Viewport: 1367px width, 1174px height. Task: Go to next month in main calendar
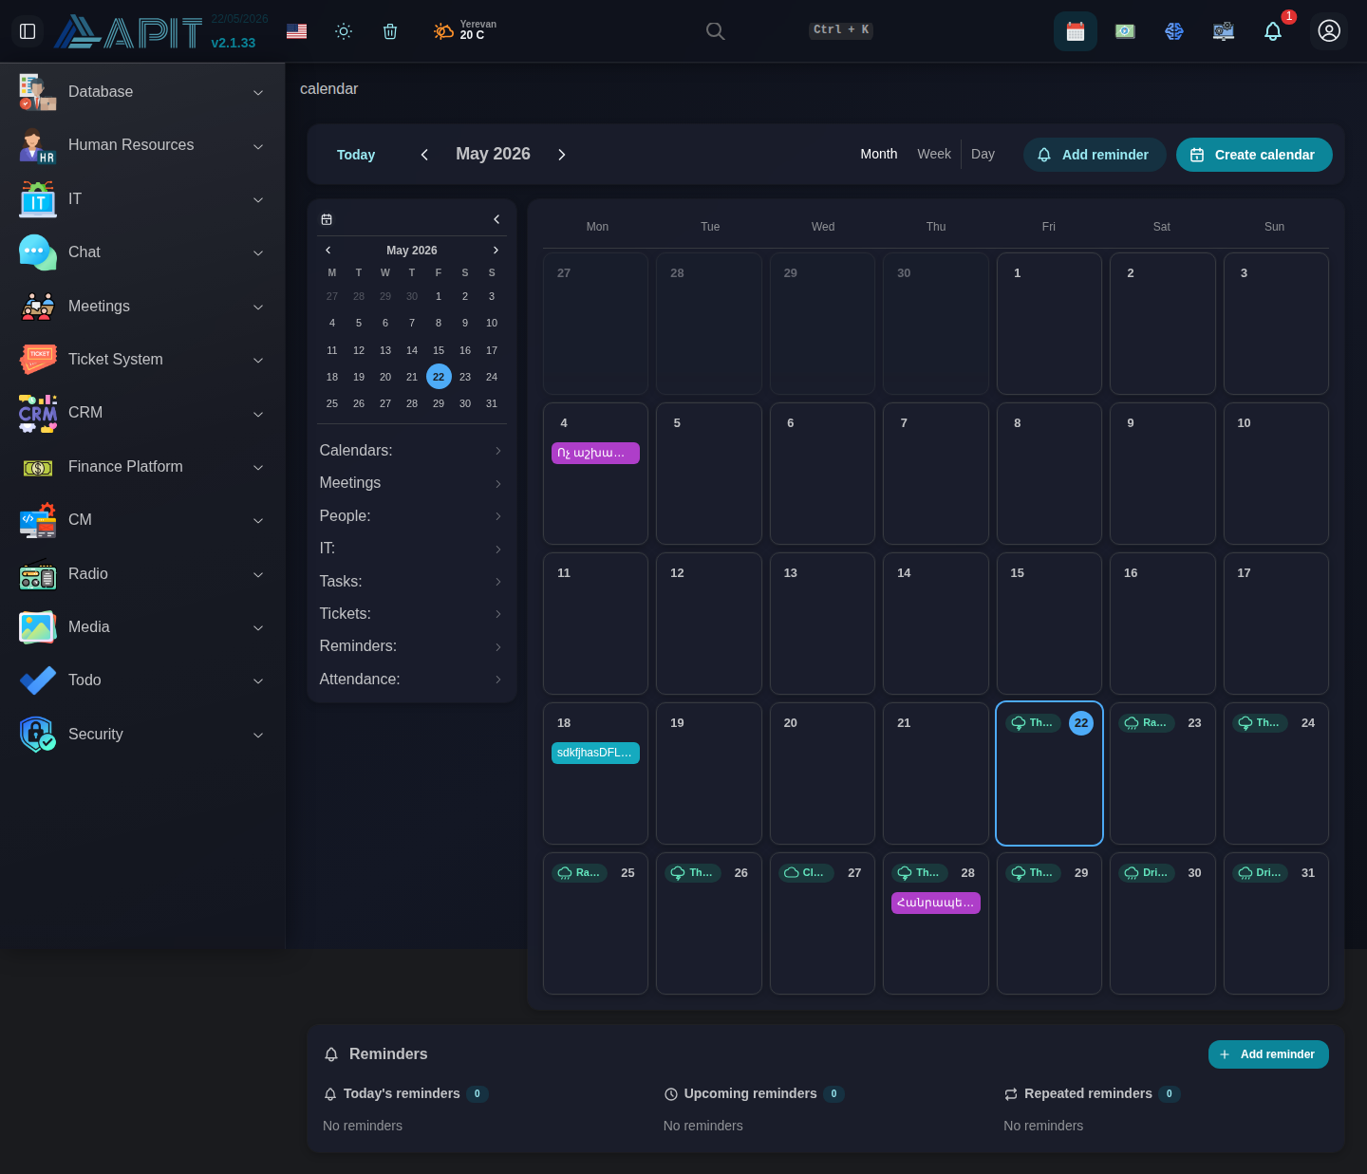tap(561, 155)
